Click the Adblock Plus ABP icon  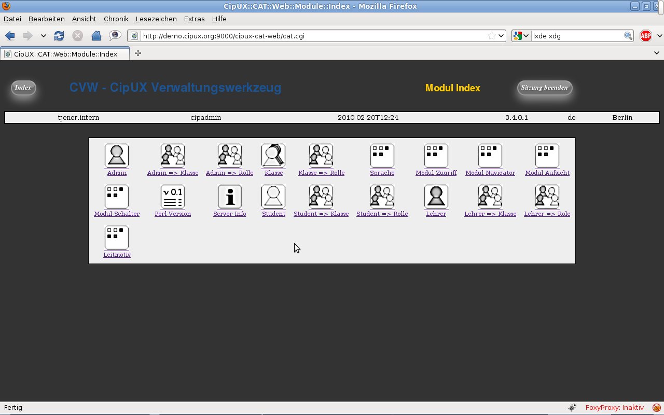pyautogui.click(x=646, y=36)
